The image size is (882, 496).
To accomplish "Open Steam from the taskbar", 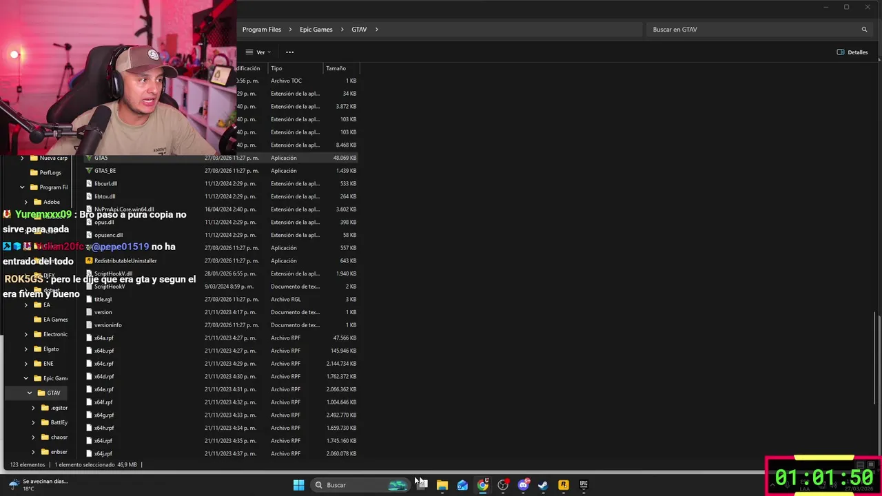I will (543, 485).
